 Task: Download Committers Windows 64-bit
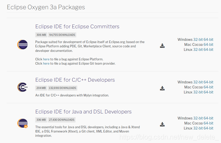(x=208, y=40)
